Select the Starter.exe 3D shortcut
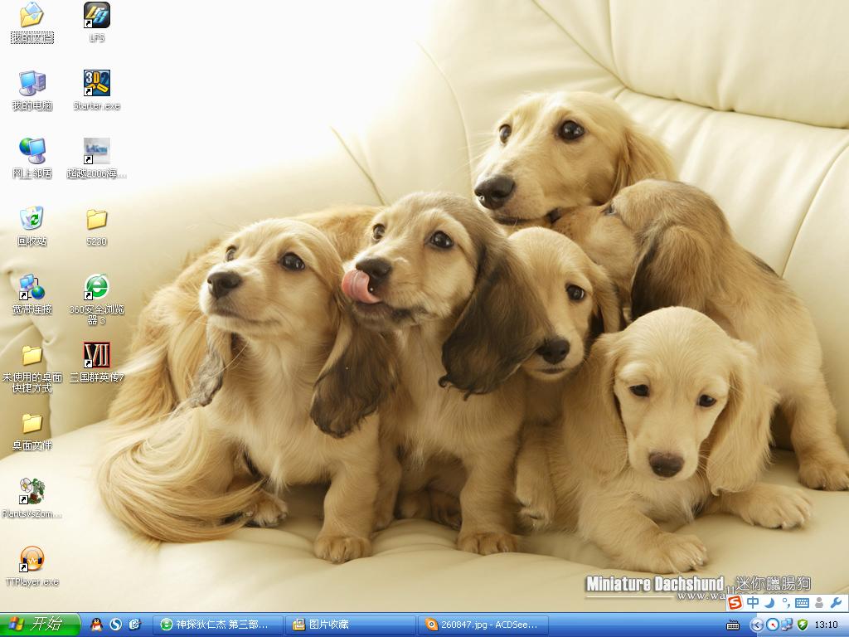 (x=96, y=90)
